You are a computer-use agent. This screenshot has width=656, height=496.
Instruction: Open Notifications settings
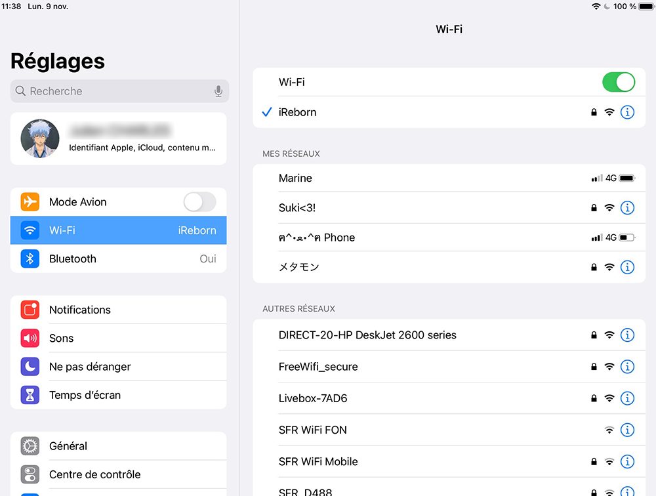[118, 310]
